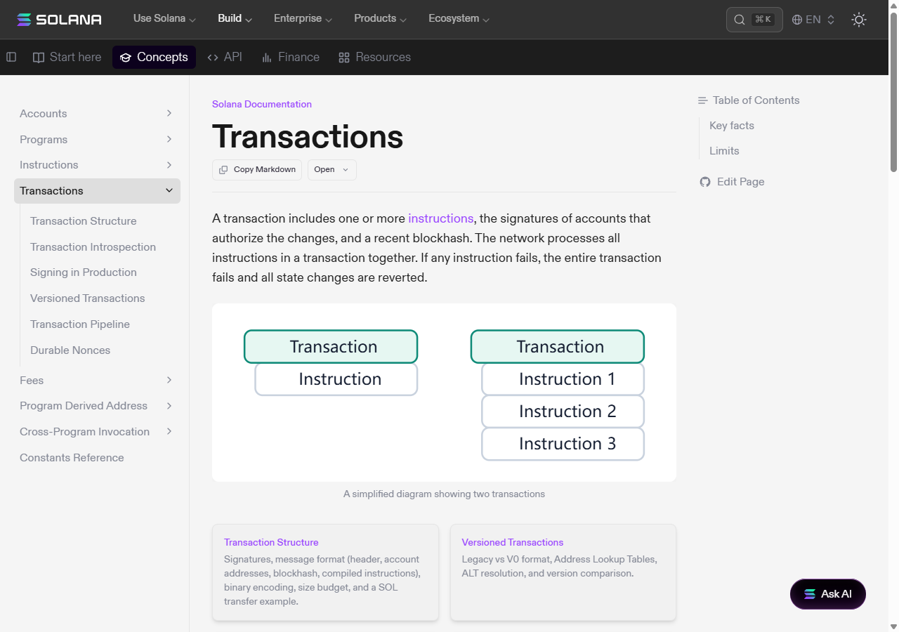Jump to Key facts section
The width and height of the screenshot is (899, 632).
click(732, 126)
